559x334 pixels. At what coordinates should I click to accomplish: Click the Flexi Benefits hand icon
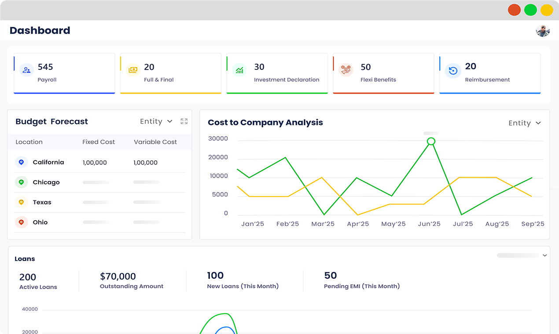tap(346, 70)
